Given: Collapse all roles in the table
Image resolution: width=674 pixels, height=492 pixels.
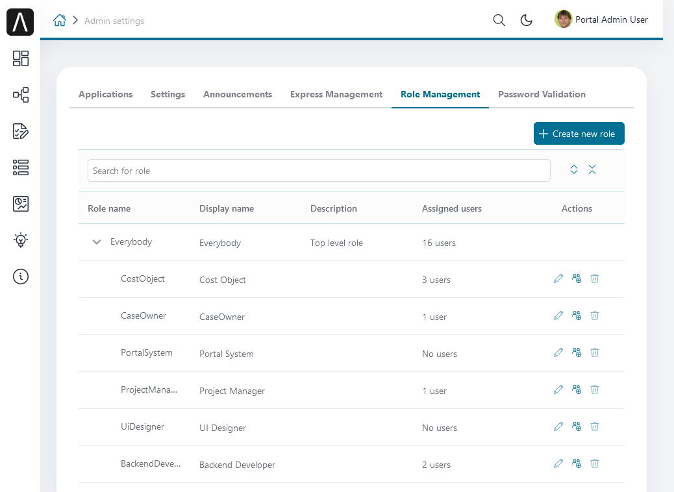Looking at the screenshot, I should (x=592, y=169).
